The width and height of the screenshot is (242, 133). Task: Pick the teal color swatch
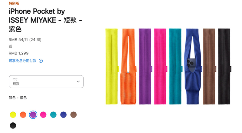tap(53, 115)
